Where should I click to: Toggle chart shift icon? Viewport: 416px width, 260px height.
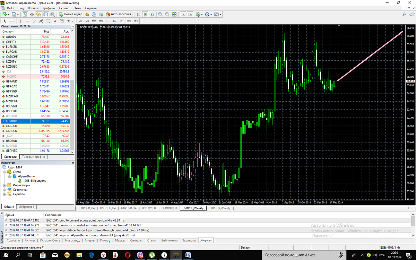(190, 14)
